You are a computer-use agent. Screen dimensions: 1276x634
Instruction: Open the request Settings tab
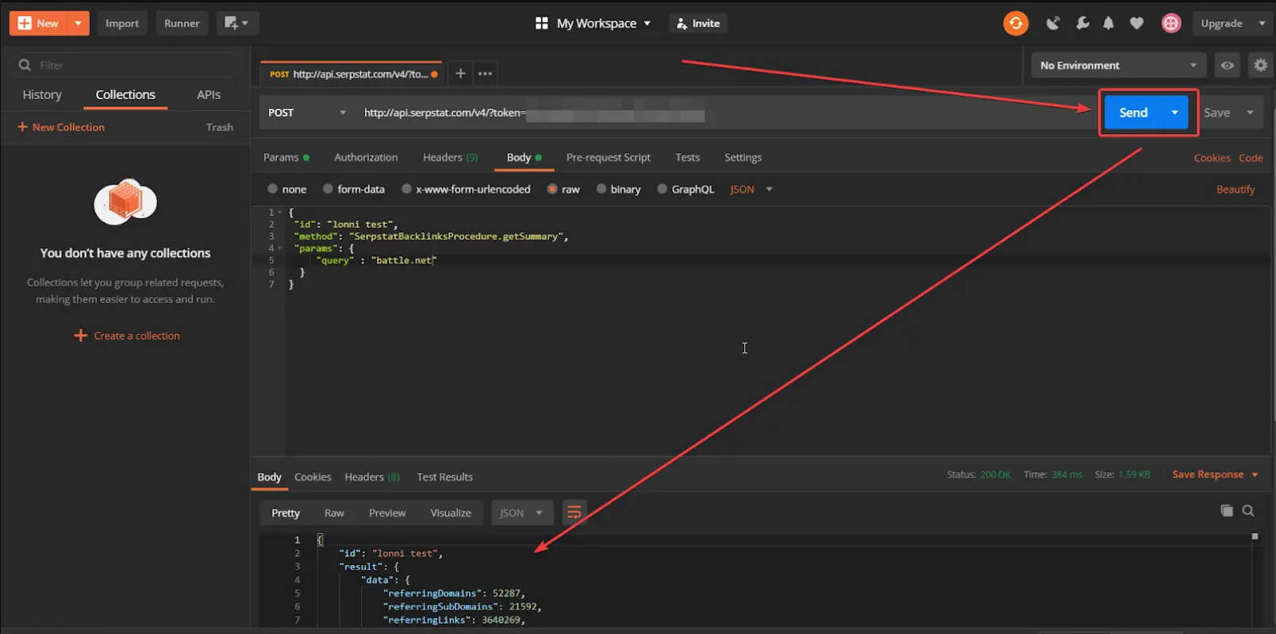coord(743,157)
